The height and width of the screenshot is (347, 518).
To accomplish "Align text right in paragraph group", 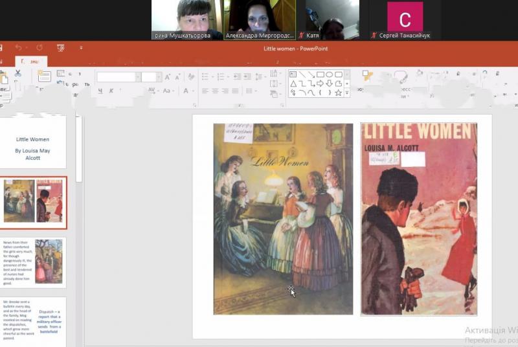I will 225,91.
